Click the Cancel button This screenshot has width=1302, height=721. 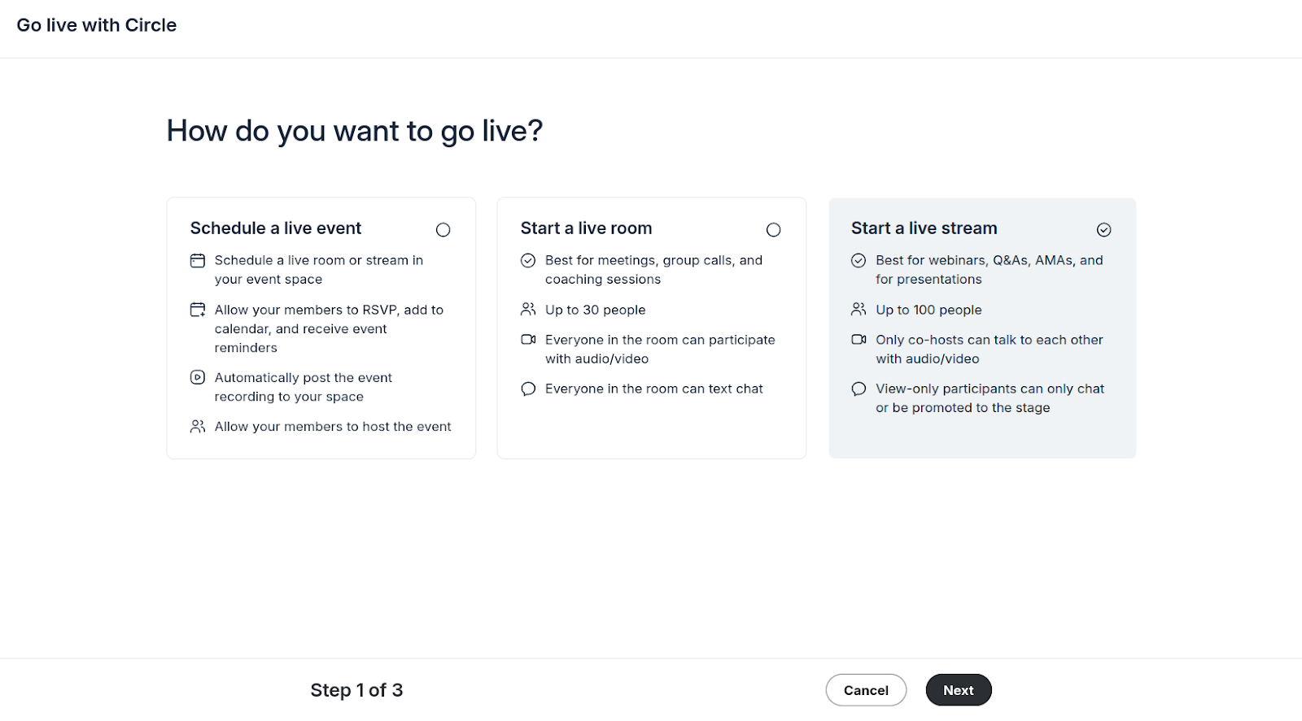pyautogui.click(x=866, y=690)
